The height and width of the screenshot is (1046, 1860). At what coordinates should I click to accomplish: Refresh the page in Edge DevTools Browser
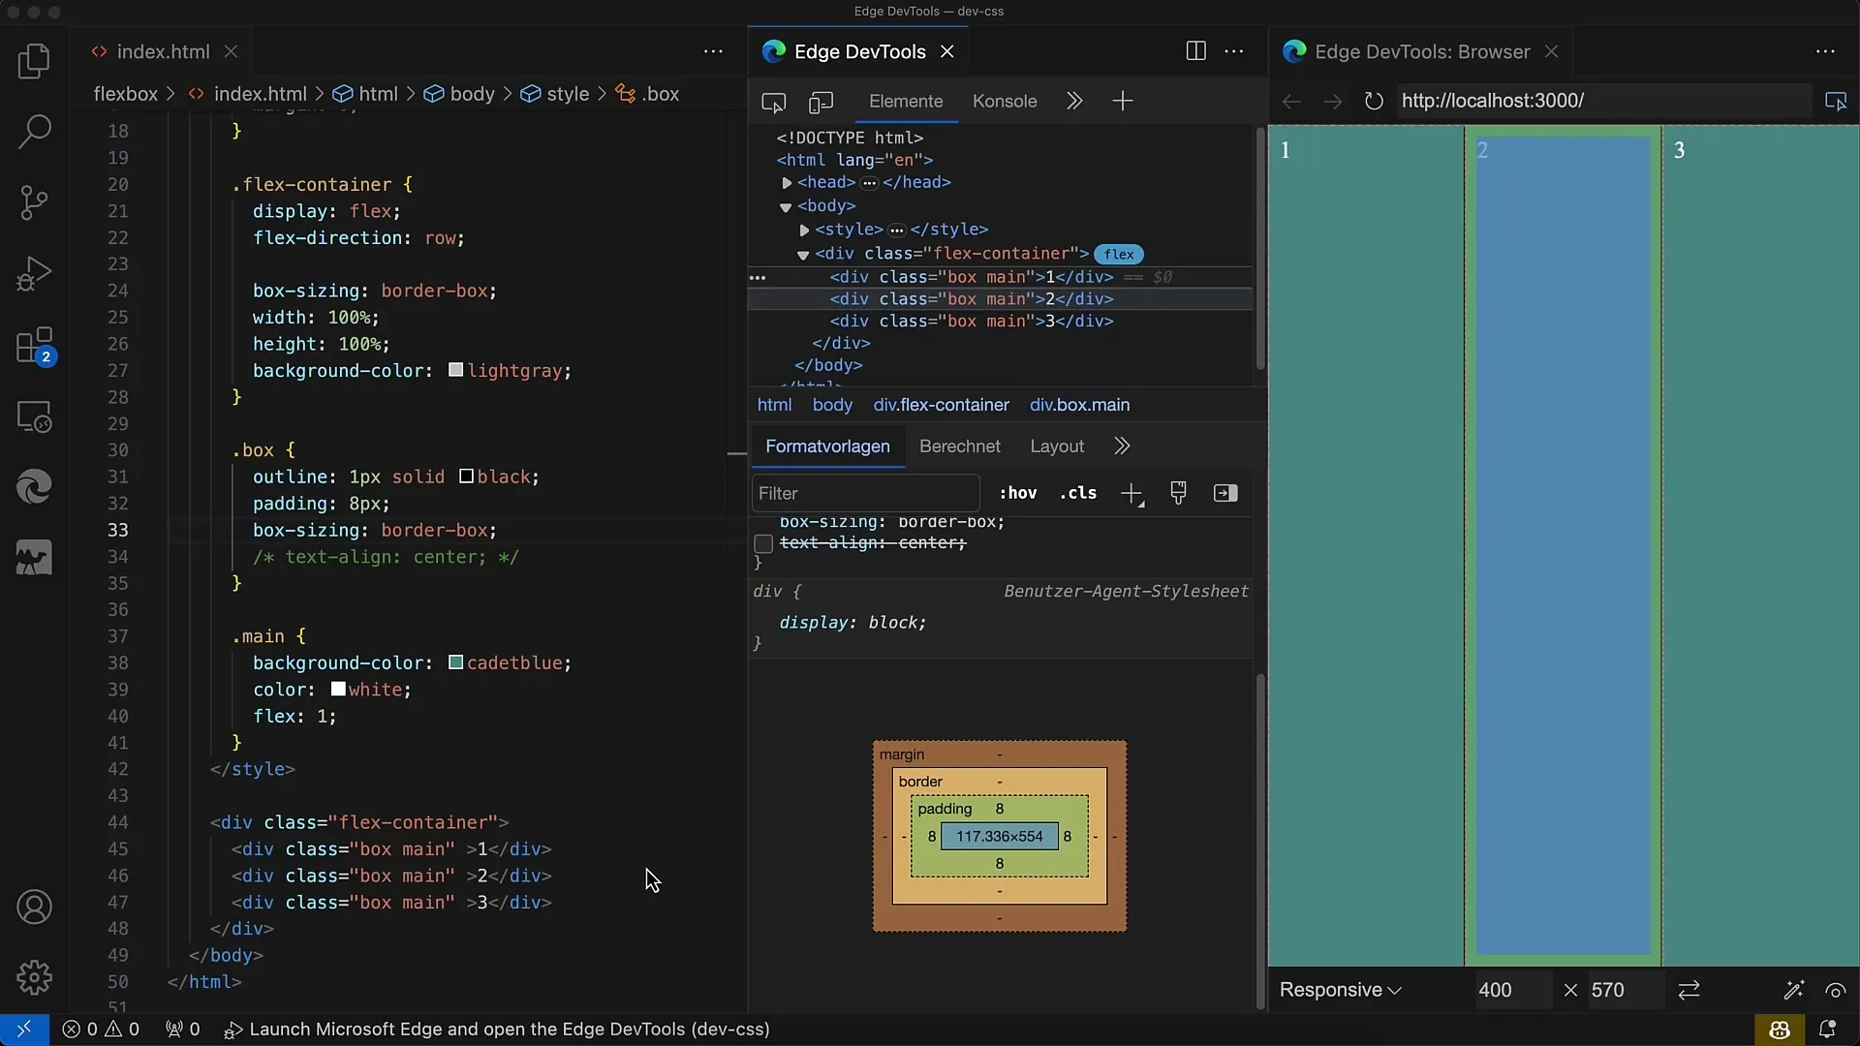1374,101
